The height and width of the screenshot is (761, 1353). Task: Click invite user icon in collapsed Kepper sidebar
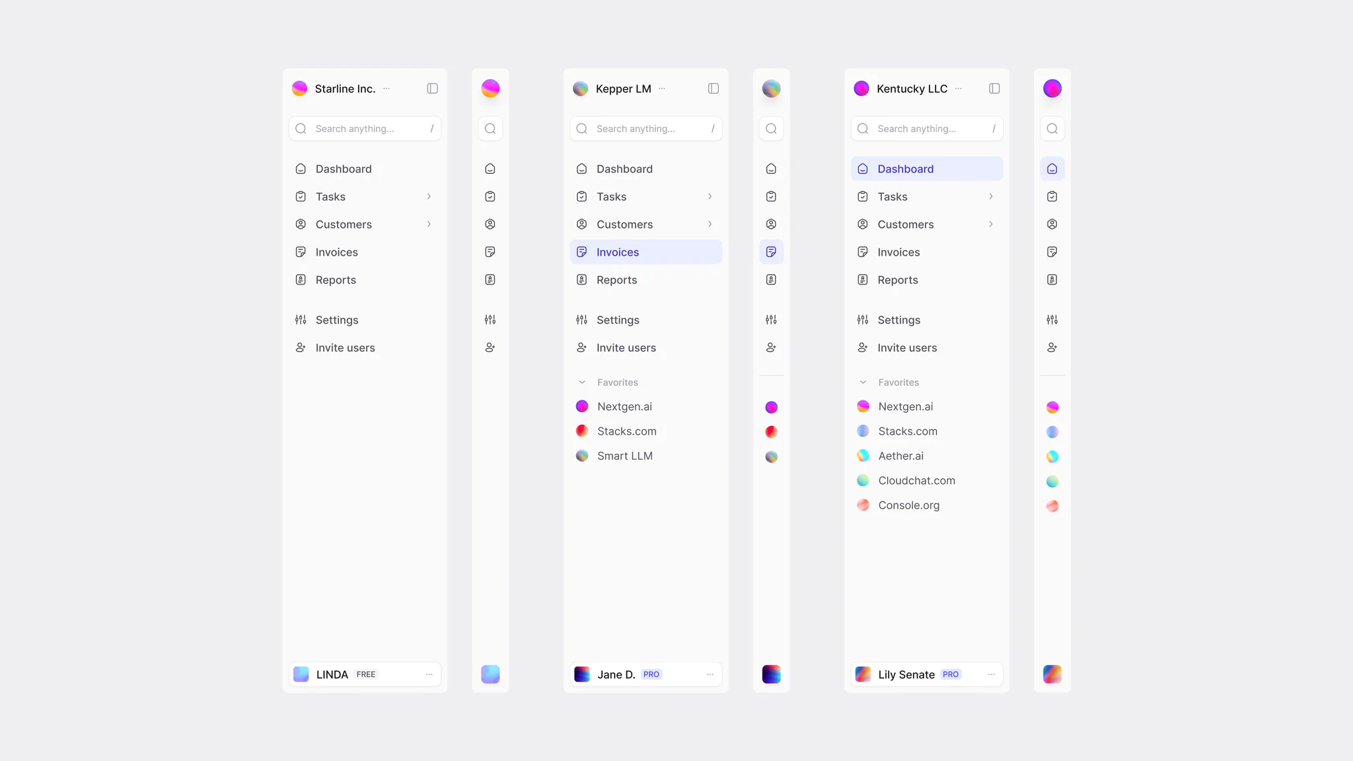[x=772, y=348]
